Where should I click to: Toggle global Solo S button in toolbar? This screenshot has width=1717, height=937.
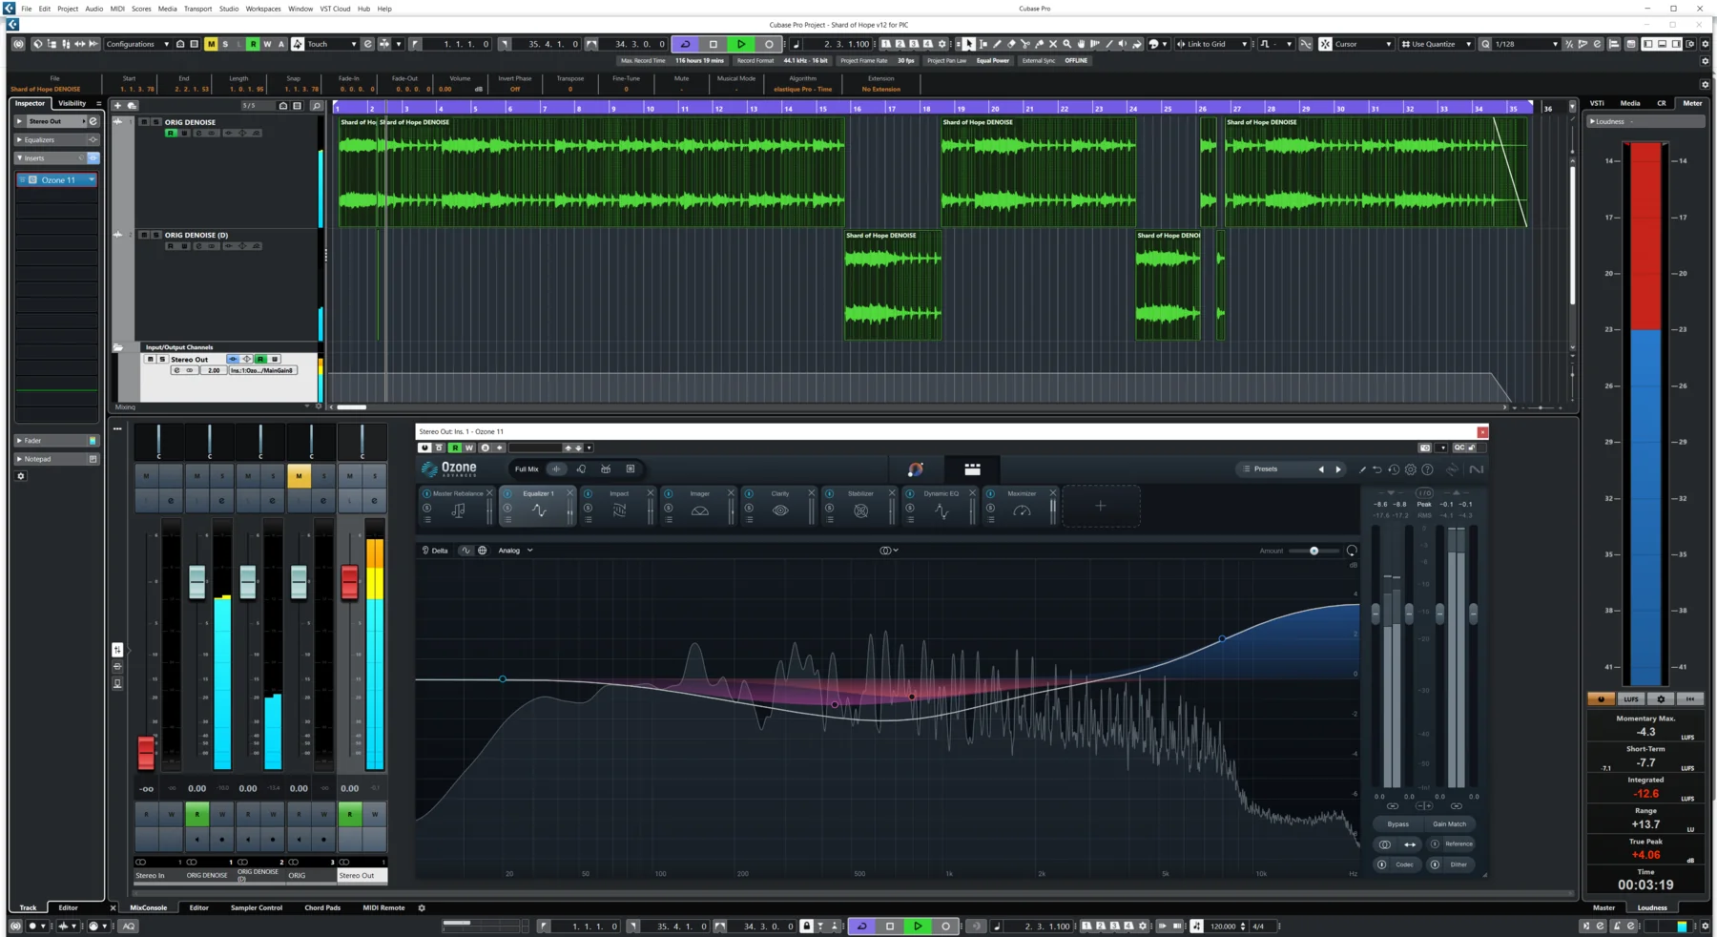tap(225, 44)
